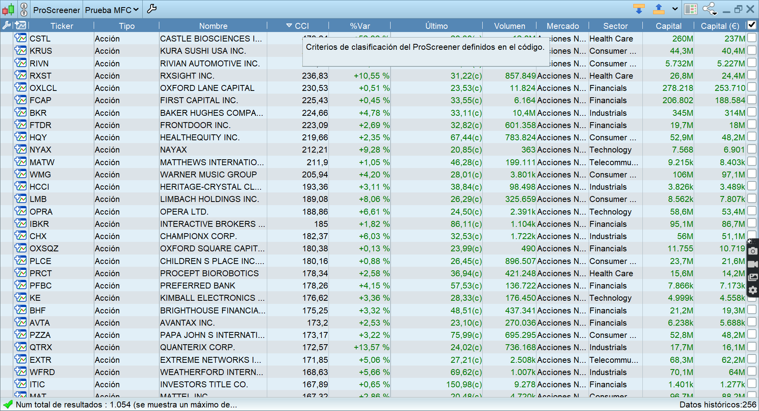Click the gear settings icon on the side bar

coord(753,290)
